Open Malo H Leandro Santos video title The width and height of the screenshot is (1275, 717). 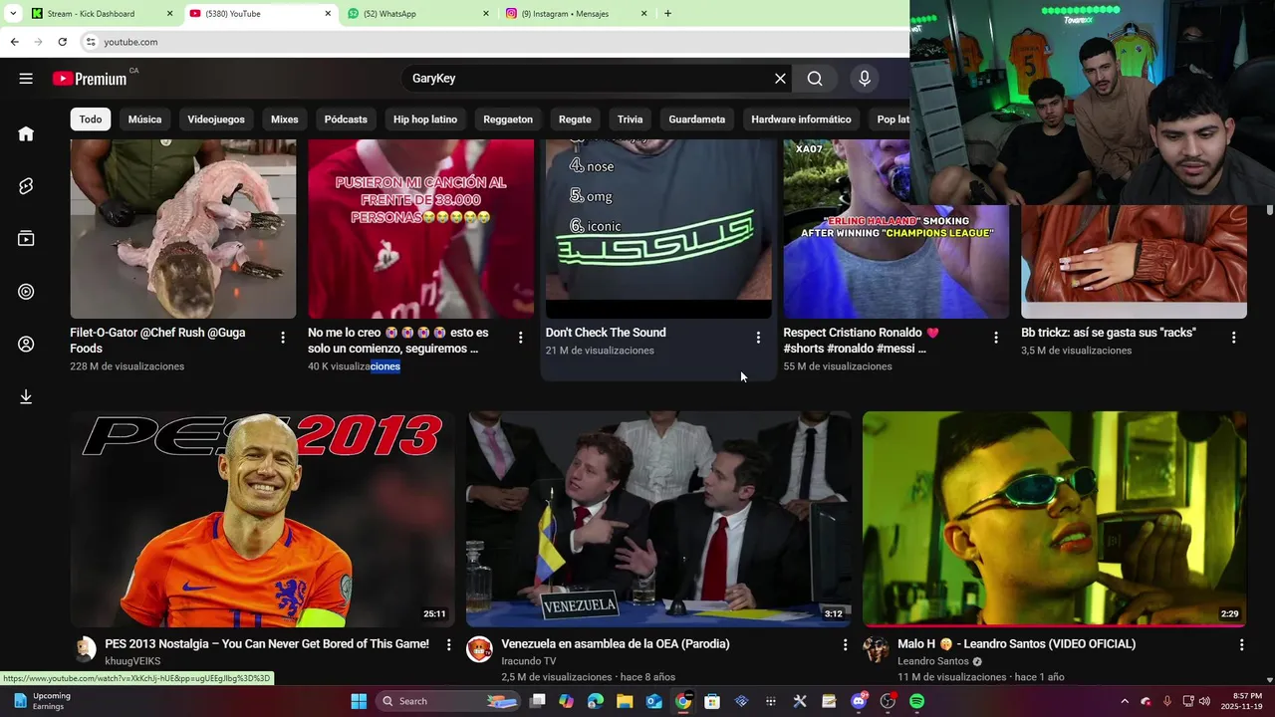pos(1017,644)
